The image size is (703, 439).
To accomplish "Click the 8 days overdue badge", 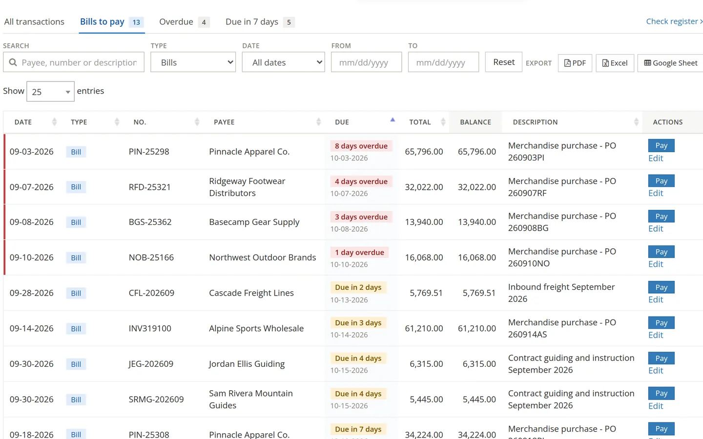I will pos(361,146).
